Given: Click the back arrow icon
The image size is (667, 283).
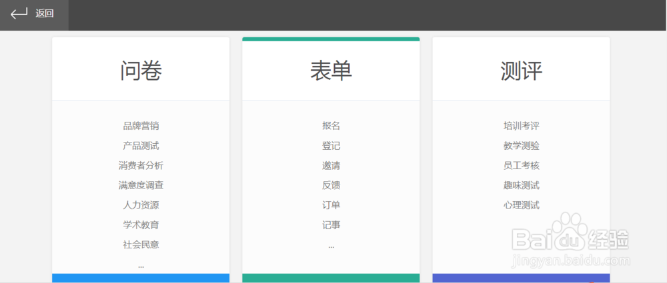Looking at the screenshot, I should (x=19, y=13).
